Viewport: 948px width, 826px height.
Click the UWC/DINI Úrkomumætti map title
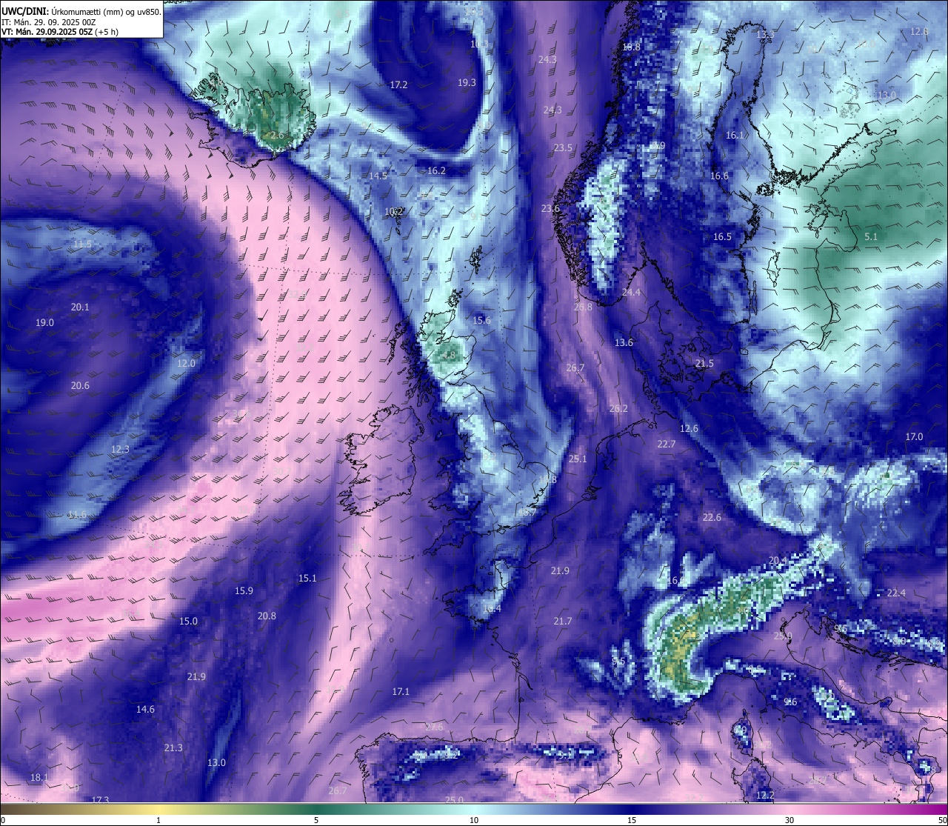(x=81, y=11)
